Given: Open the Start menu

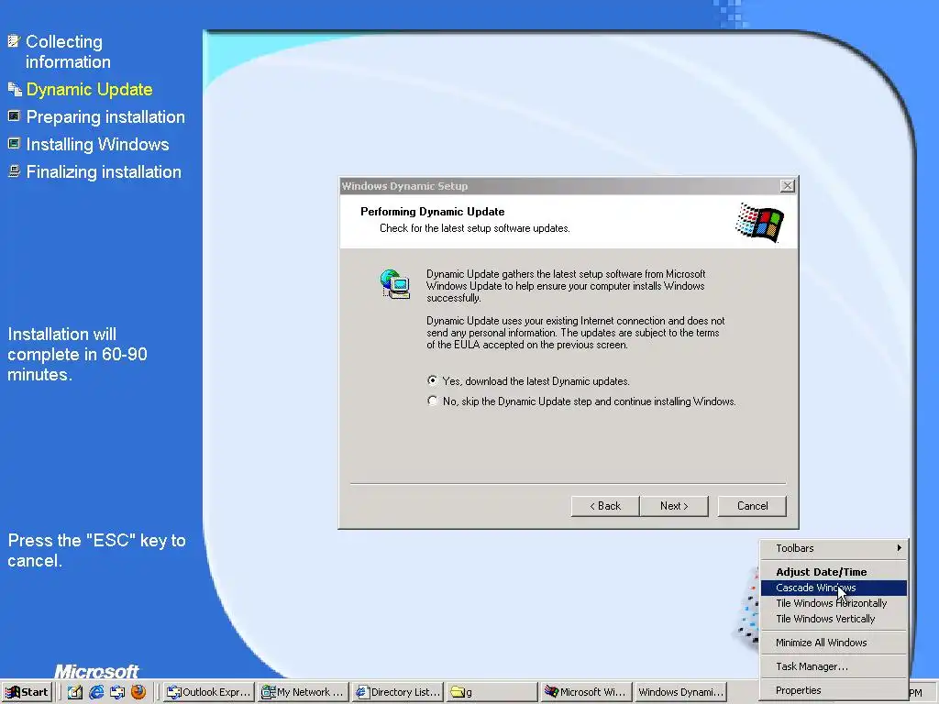Looking at the screenshot, I should point(27,692).
